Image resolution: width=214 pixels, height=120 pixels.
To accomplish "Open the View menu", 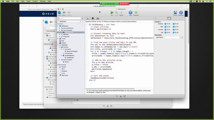I will [22, 1].
